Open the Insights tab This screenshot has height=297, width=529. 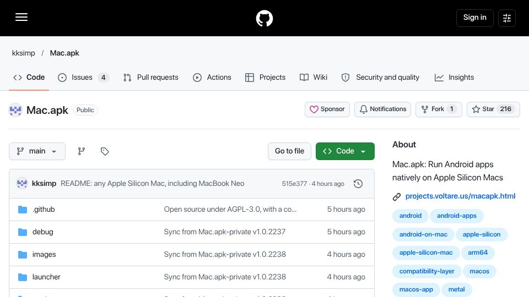tap(454, 78)
